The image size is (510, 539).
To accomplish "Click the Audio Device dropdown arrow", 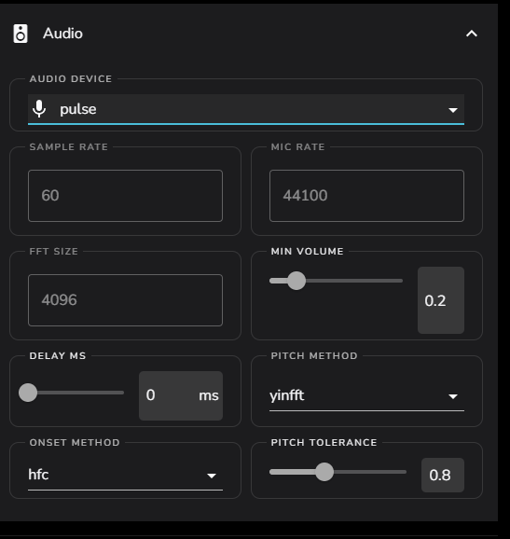I will [453, 110].
